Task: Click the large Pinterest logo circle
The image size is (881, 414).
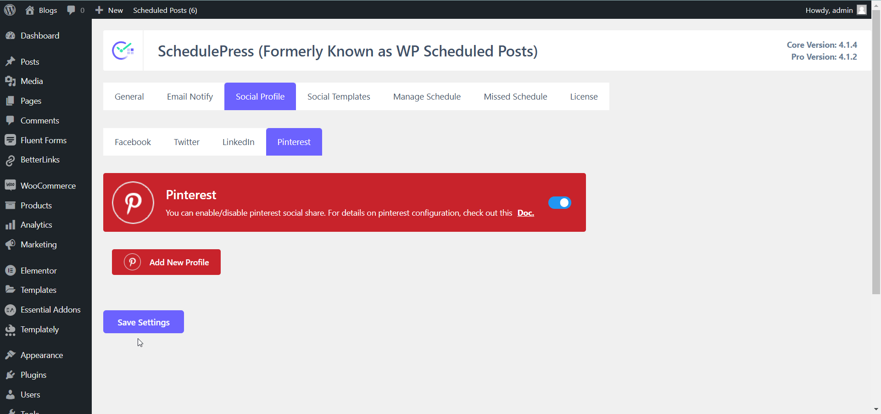Action: pos(133,202)
